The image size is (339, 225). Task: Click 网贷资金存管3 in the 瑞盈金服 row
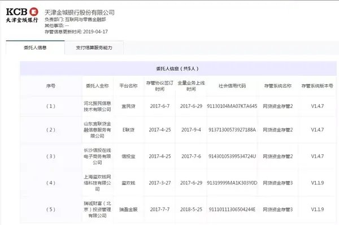click(x=278, y=209)
